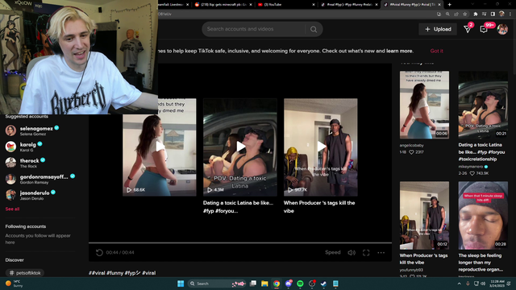Bookmark the page with the star icon

click(464, 14)
